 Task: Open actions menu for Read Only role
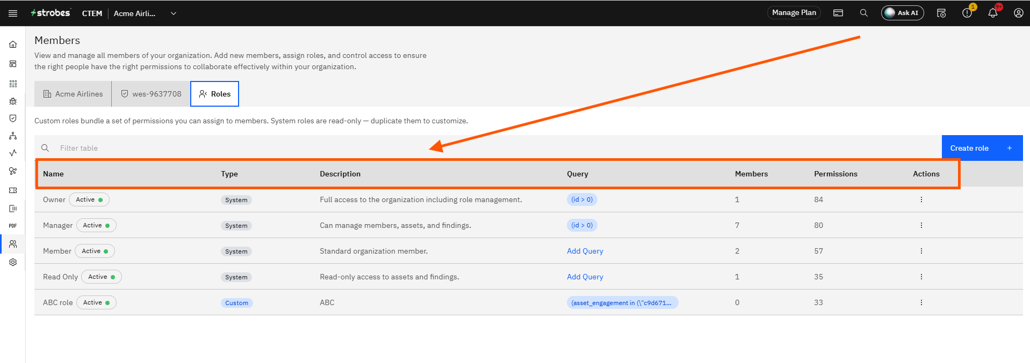[x=921, y=277]
